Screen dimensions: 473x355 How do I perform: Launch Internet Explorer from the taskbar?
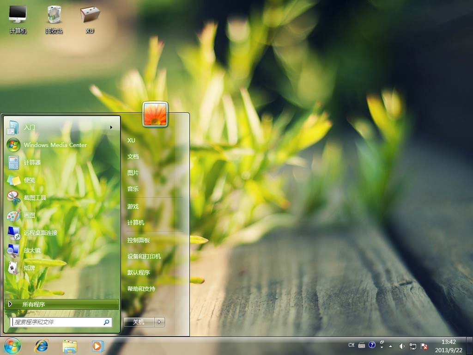42,345
